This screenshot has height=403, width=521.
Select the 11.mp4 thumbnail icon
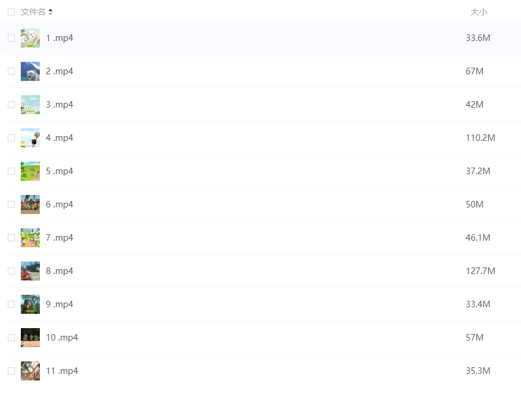[30, 371]
